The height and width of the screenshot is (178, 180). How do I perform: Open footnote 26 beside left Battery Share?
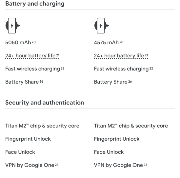41,82
